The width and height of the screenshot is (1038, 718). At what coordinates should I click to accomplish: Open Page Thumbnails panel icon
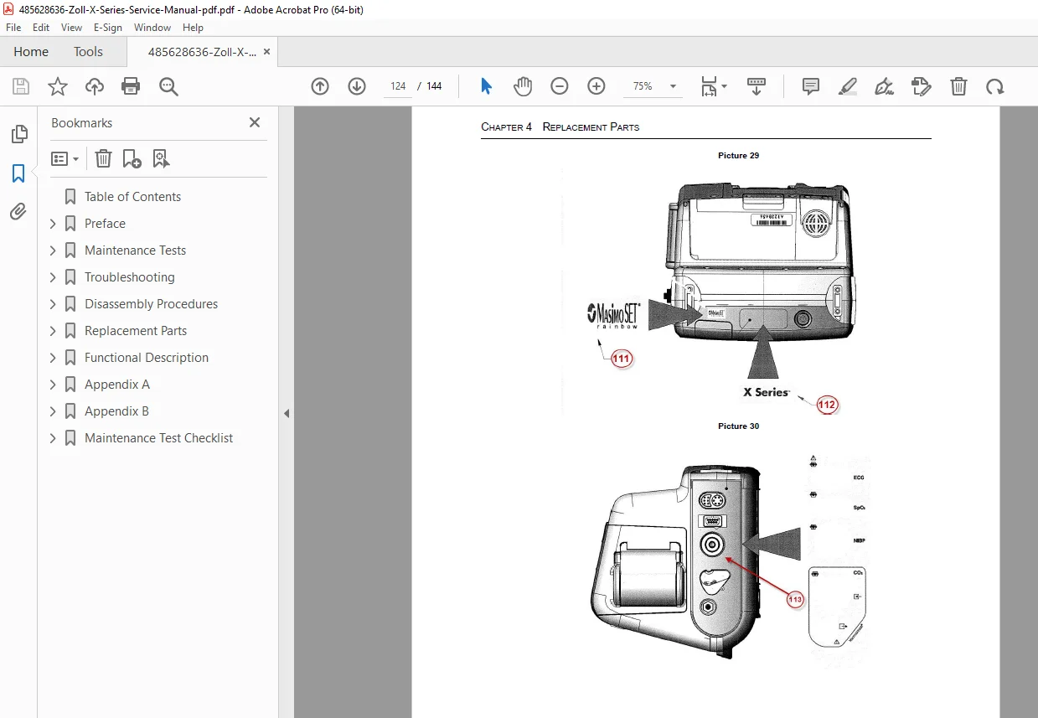18,134
